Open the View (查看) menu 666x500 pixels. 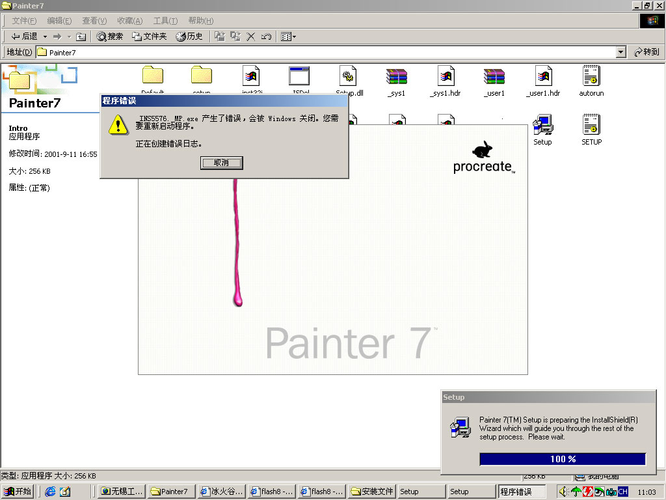click(94, 21)
